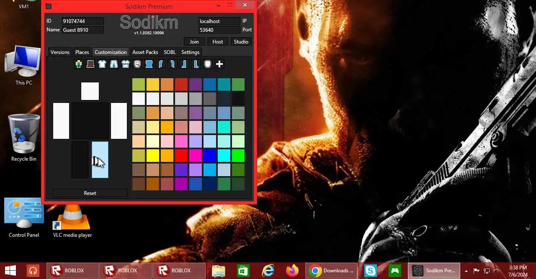
Task: Click the Join button
Action: tap(194, 41)
